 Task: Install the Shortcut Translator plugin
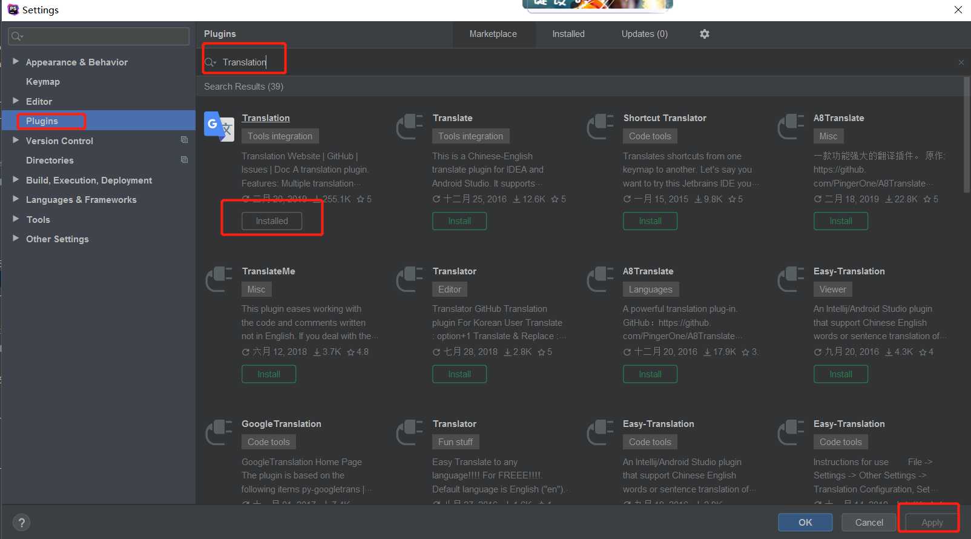click(650, 221)
